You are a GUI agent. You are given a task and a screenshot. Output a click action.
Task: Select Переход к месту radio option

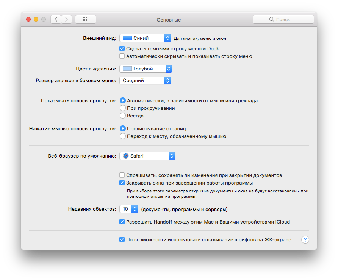(x=123, y=136)
